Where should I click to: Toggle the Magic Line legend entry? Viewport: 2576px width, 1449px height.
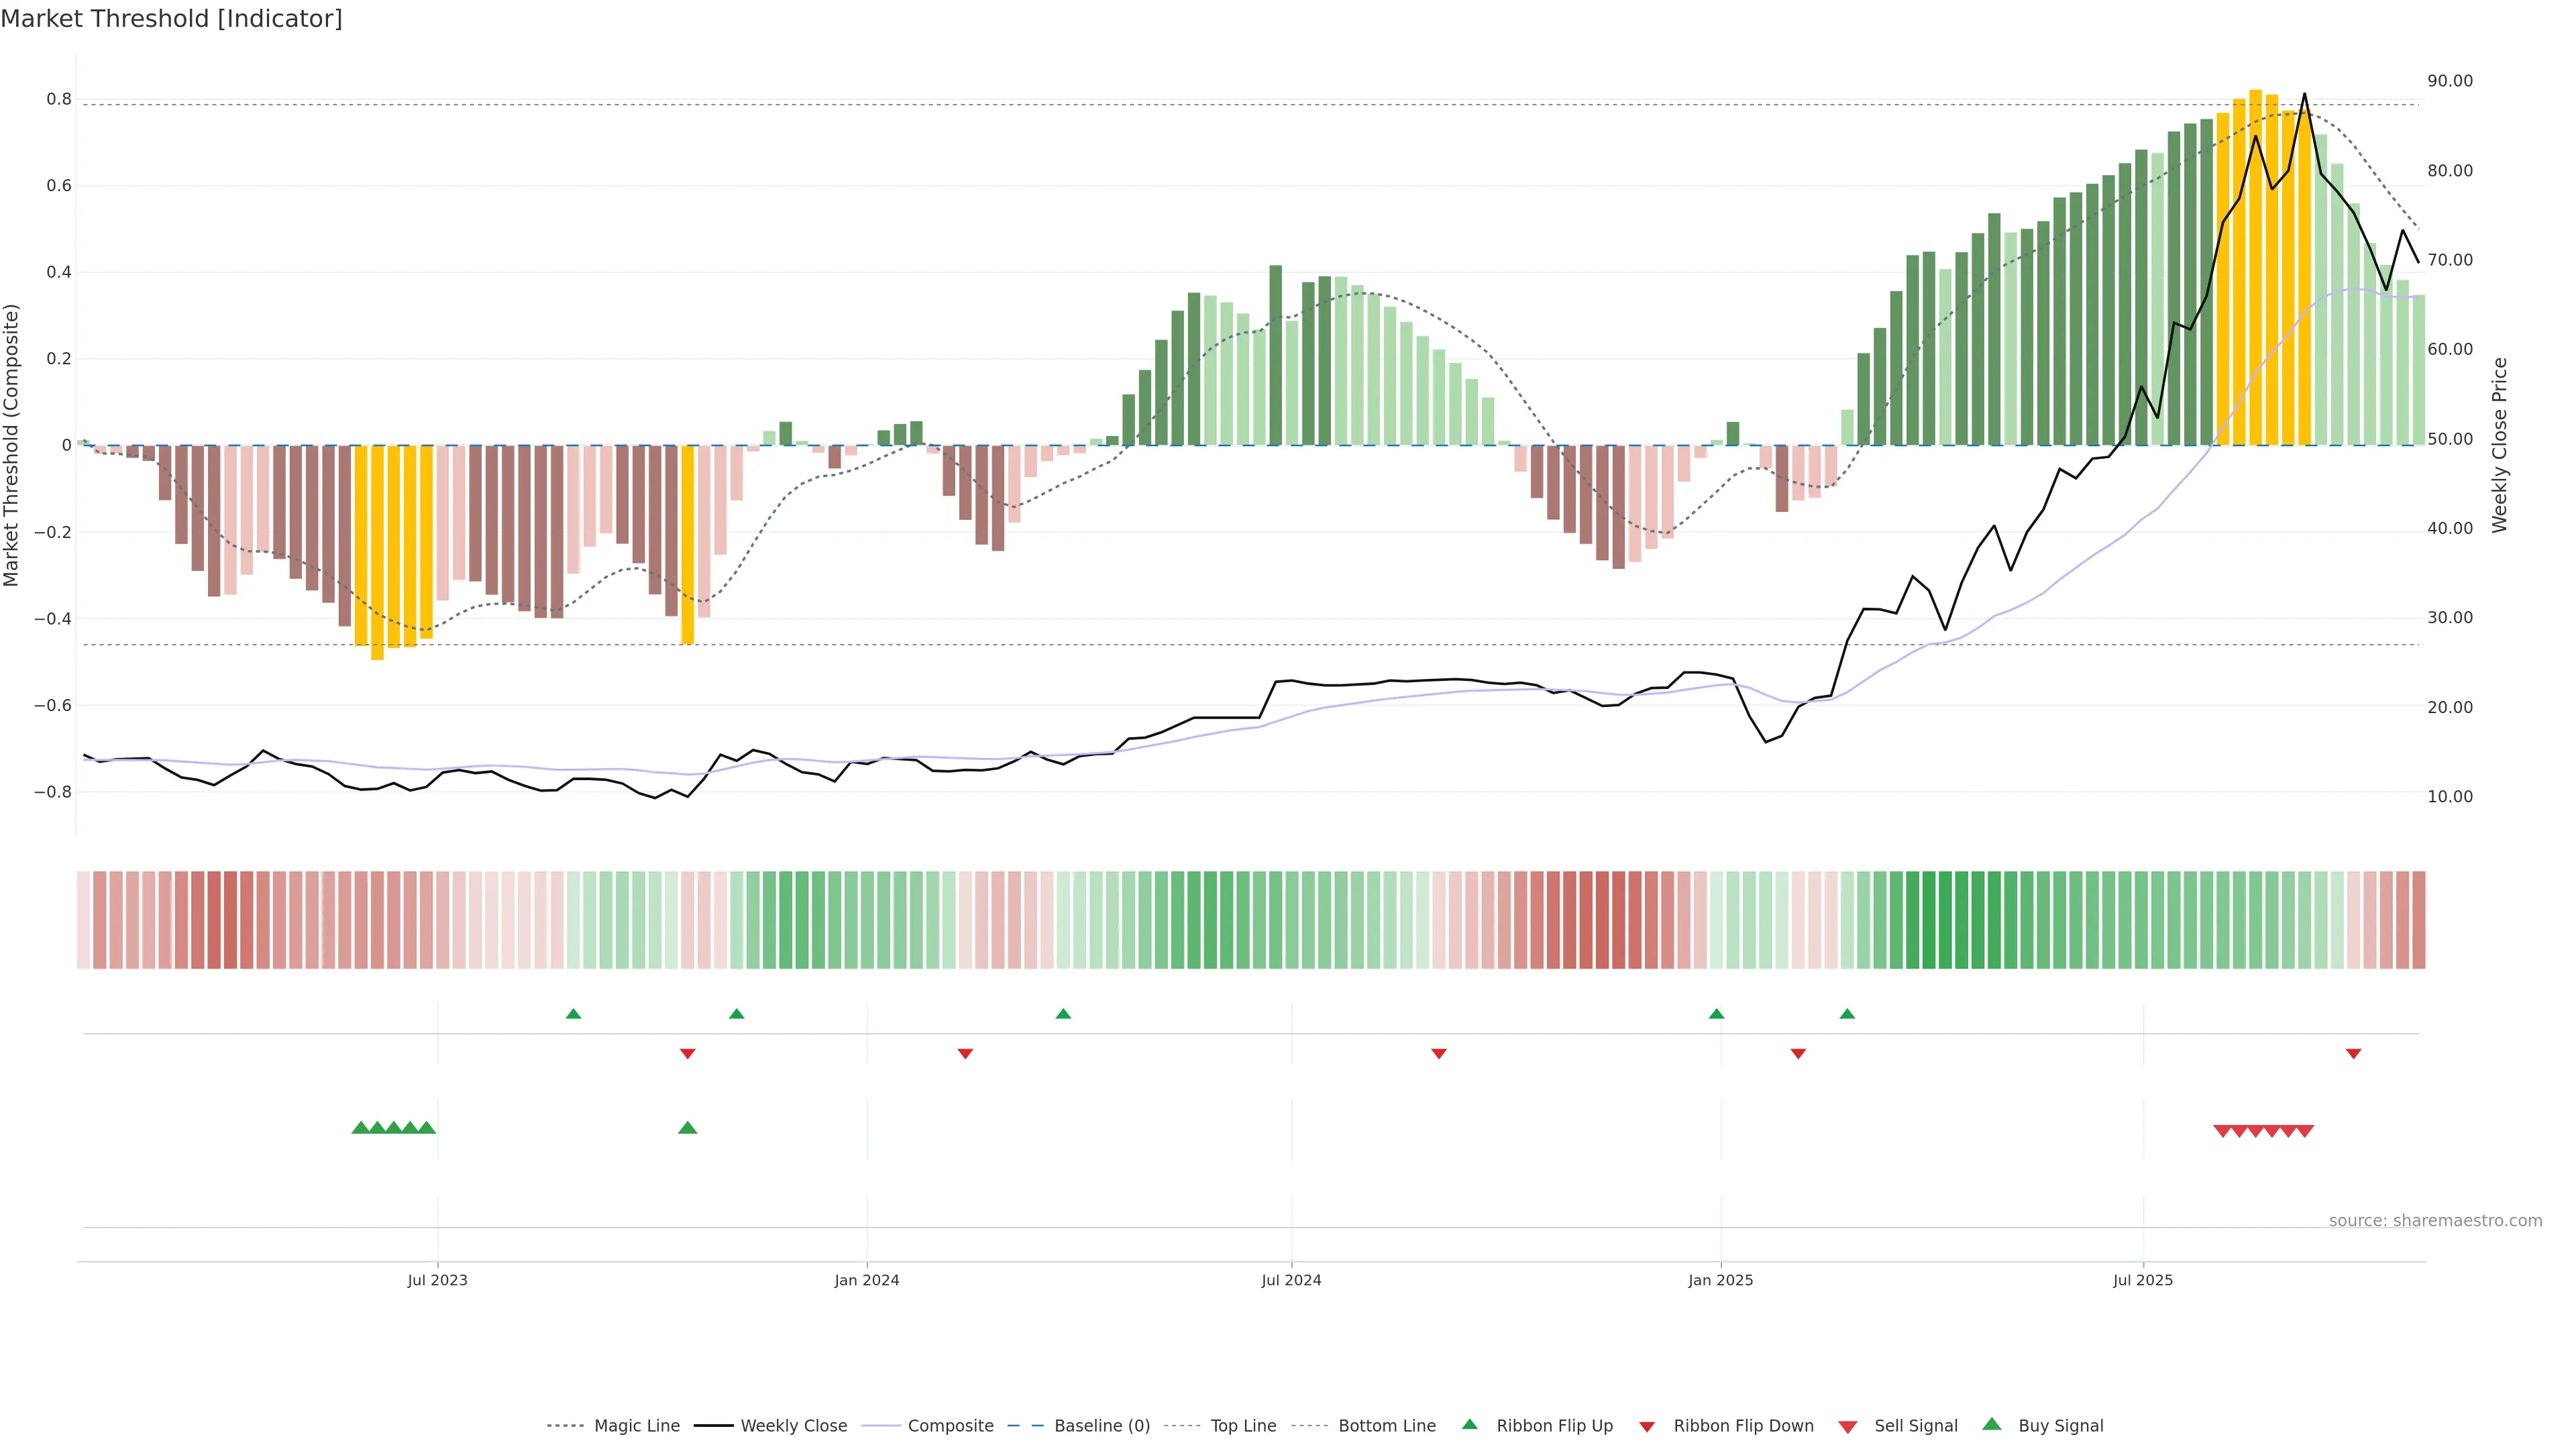point(636,1426)
